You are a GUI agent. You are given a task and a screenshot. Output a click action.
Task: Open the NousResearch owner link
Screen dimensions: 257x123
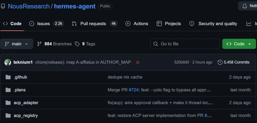click(29, 6)
